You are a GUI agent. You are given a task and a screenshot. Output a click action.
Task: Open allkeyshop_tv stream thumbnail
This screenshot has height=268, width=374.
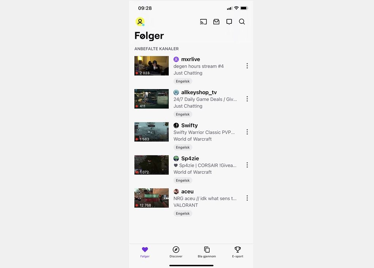pyautogui.click(x=152, y=99)
